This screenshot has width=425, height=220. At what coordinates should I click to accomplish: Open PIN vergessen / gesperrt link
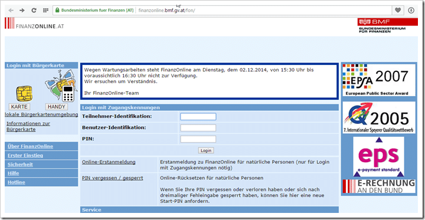coord(113,178)
